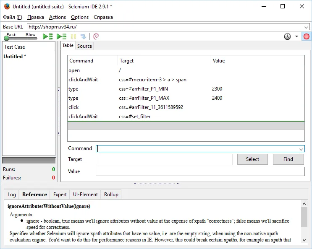This screenshot has height=249, width=312.
Task: Select the click arrFilter_11_3611589592 row
Action: click(186, 107)
